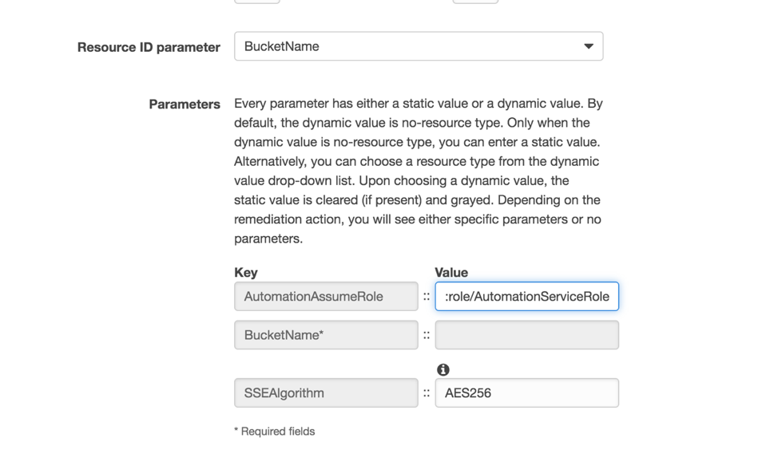This screenshot has height=465, width=778.
Task: Click the "::" separator in the SSEAlgorithm row
Action: [x=427, y=393]
